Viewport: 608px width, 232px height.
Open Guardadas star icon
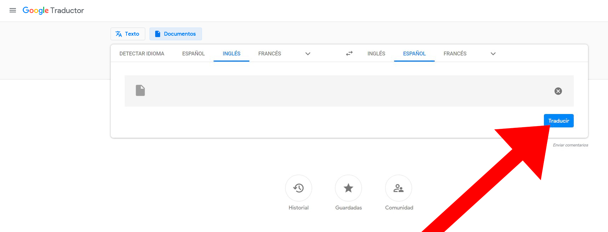(x=349, y=188)
